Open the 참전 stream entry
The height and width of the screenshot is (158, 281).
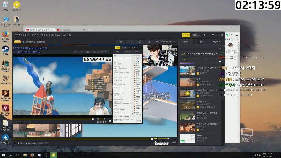pos(200,82)
